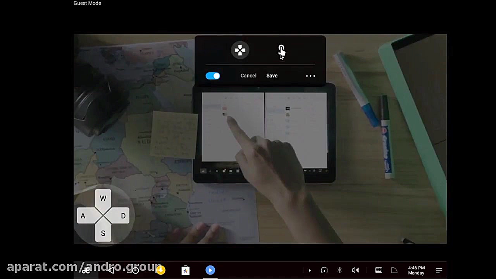496x279 pixels.
Task: Save the current key mapping configuration
Action: coord(272,76)
